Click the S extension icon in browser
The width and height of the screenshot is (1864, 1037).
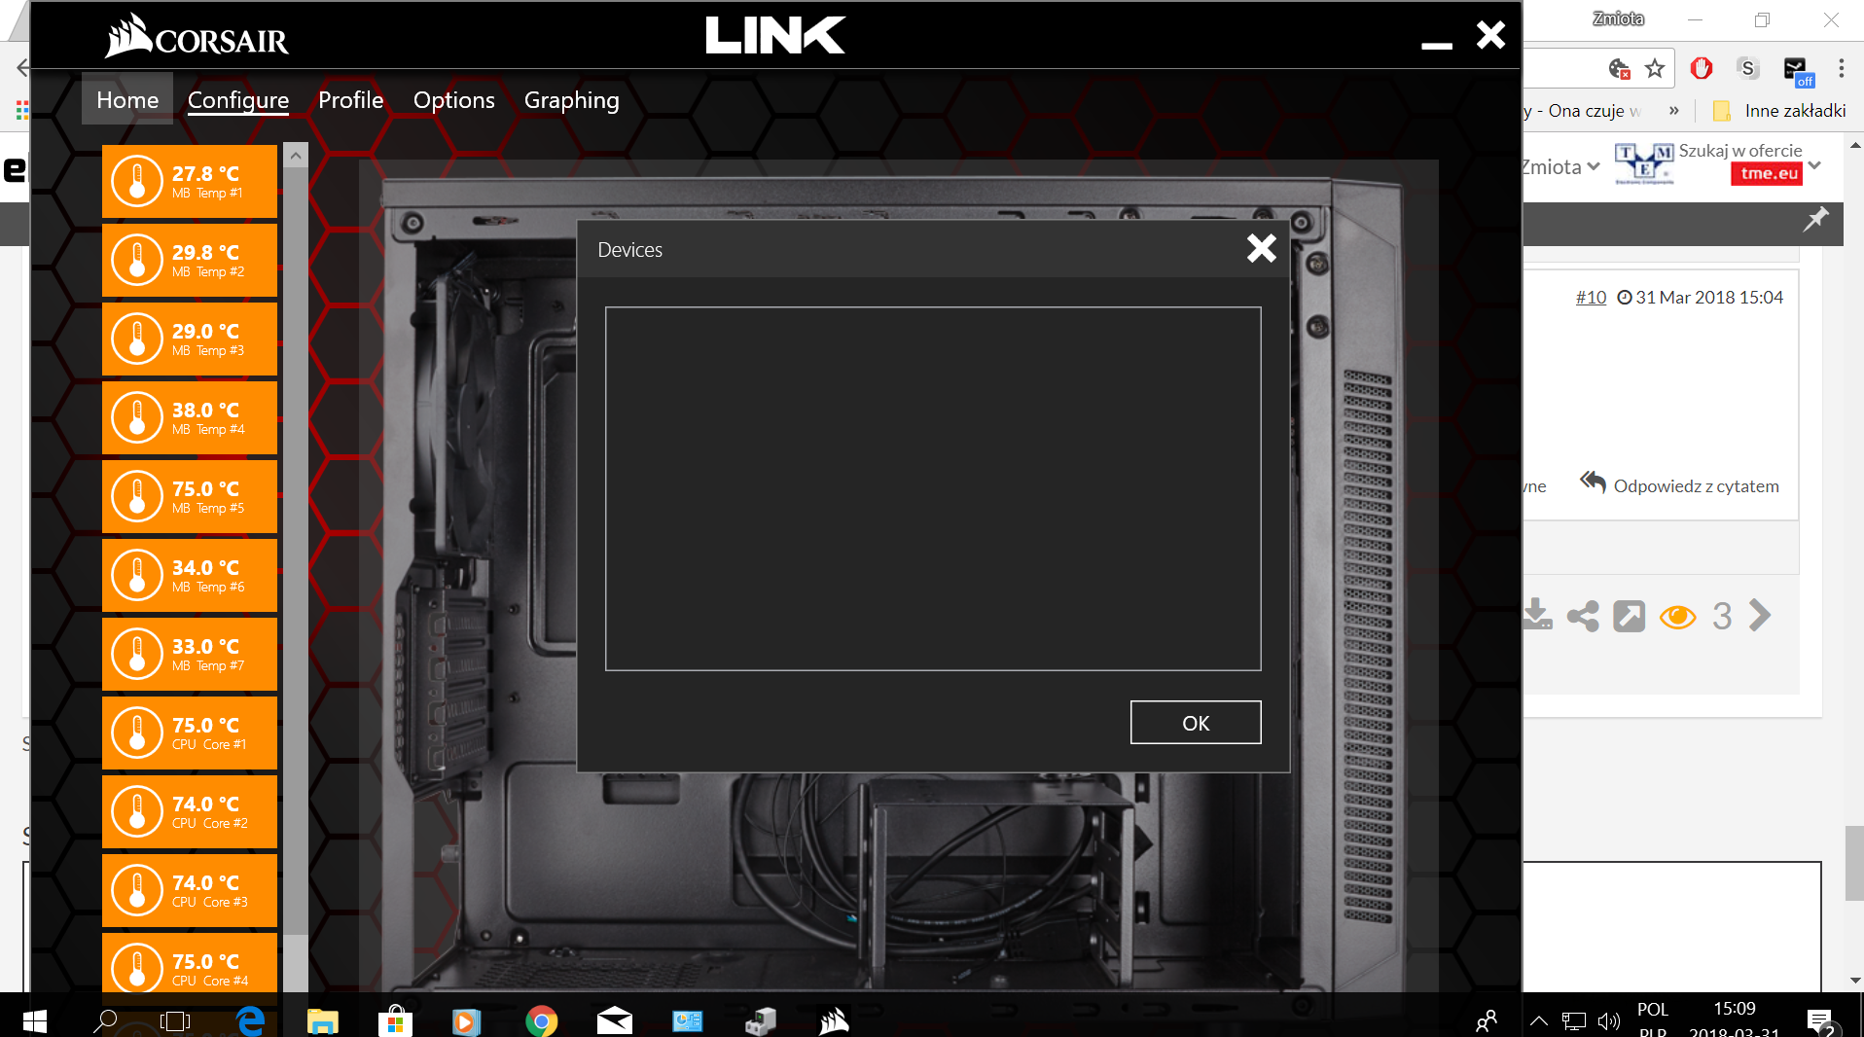point(1748,68)
